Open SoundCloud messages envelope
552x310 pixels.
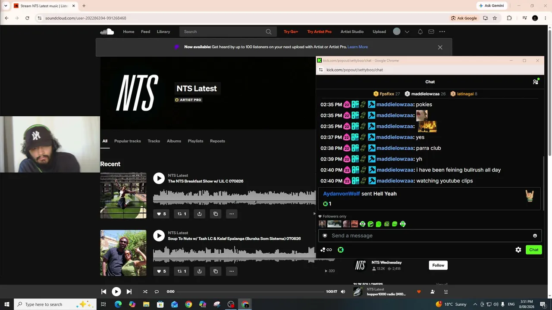point(431,31)
